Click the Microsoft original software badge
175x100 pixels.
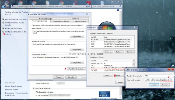coord(104,94)
